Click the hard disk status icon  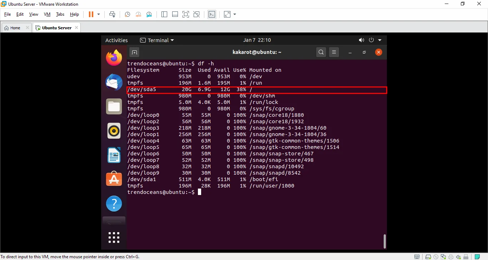point(428,256)
